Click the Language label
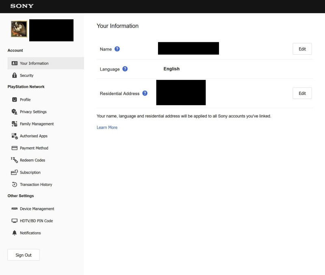 [110, 69]
